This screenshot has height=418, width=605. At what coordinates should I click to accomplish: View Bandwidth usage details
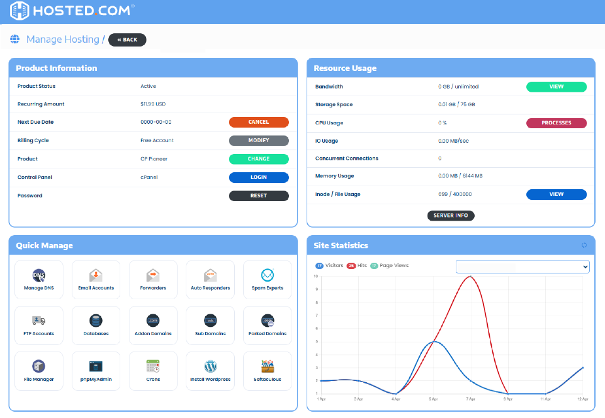coord(557,87)
